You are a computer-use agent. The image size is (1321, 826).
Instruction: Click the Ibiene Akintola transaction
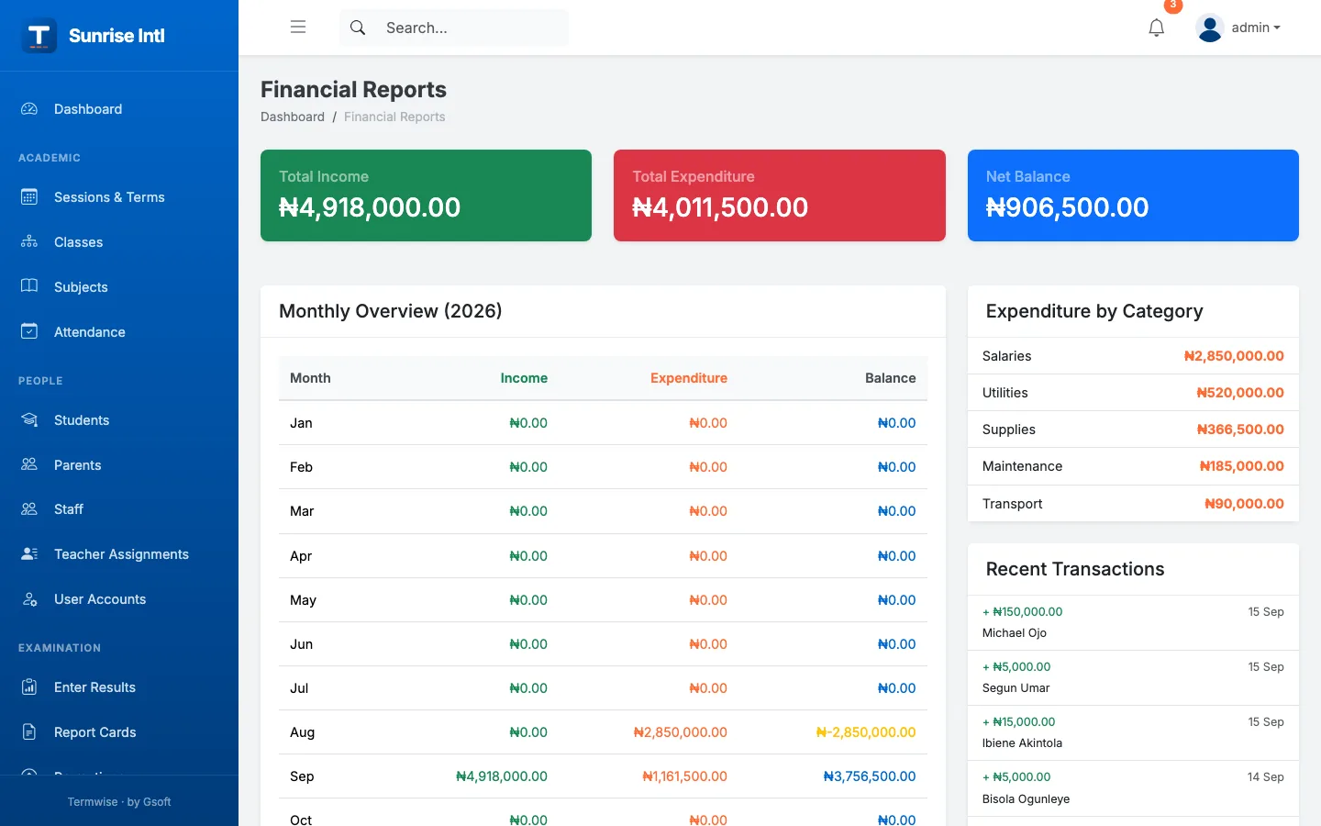pos(1133,733)
